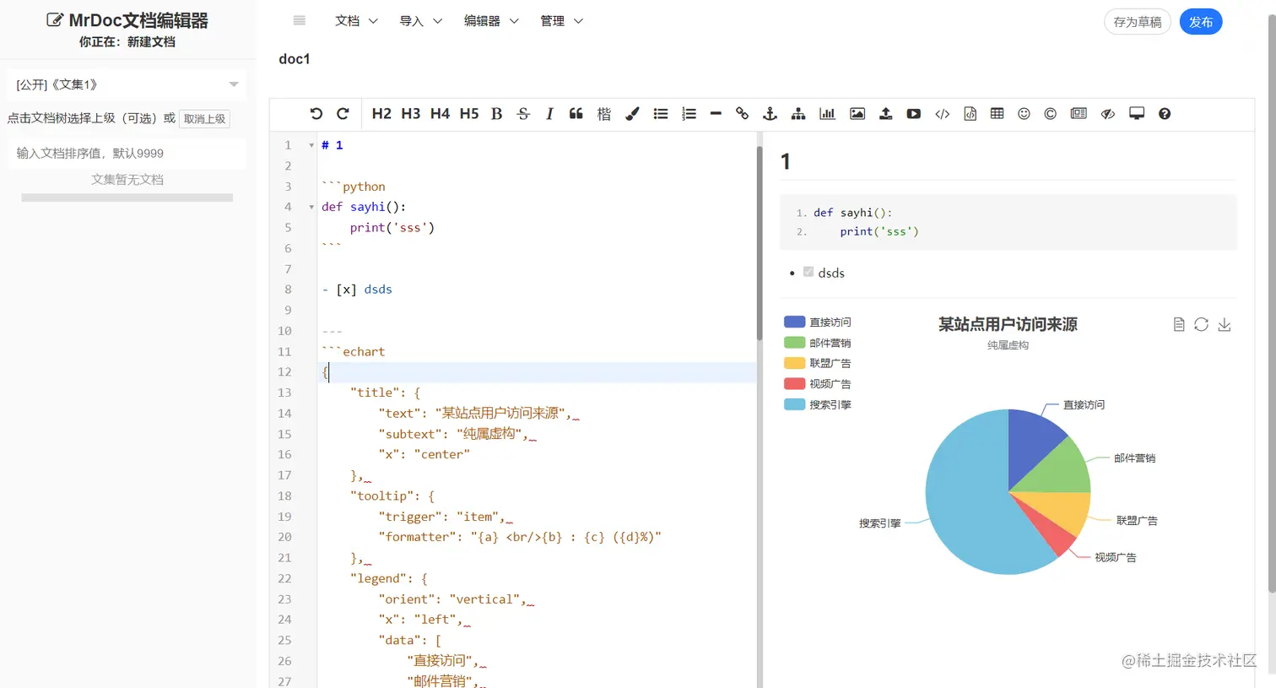
Task: Open the 文集1 collection dropdown
Action: pyautogui.click(x=127, y=84)
